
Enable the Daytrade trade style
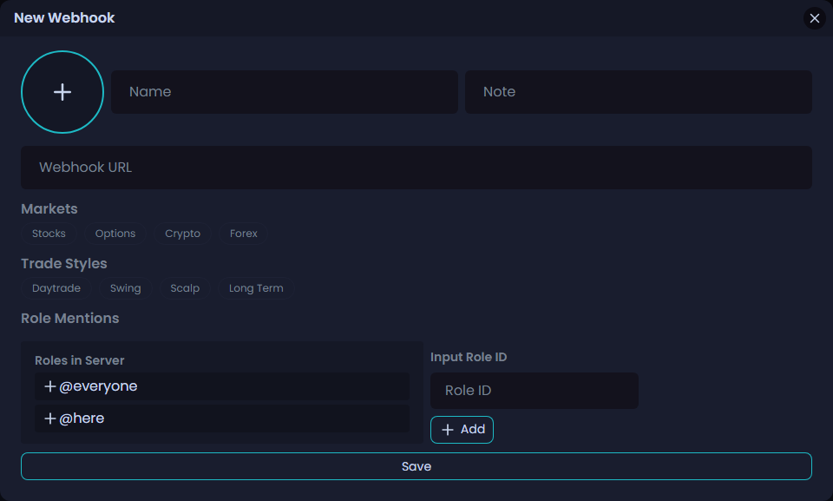(56, 288)
